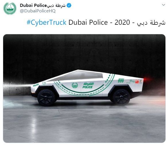Image resolution: width=168 pixels, height=145 pixels.
Task: Click the tweet text Dubai Police - 2020
Action: point(99,22)
